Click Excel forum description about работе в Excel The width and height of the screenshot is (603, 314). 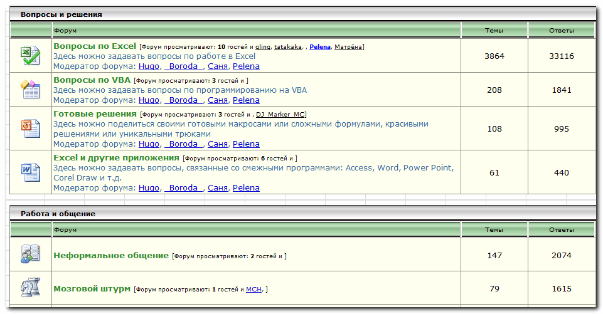(154, 56)
